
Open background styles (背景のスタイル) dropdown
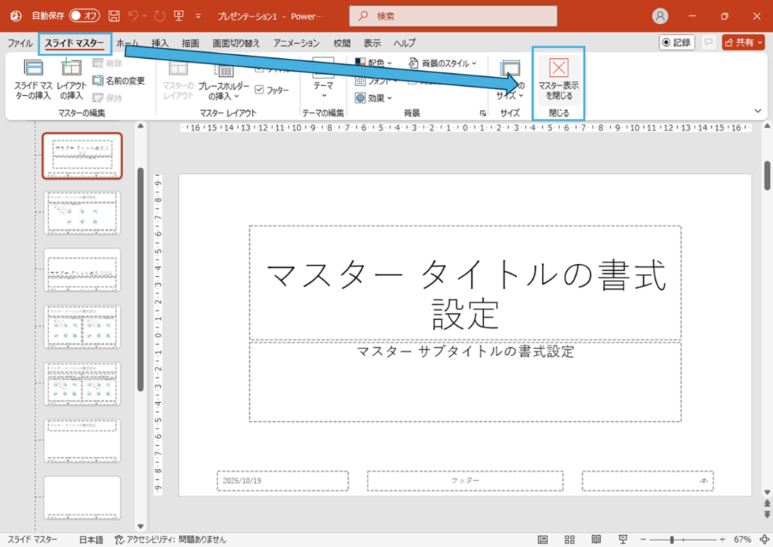[443, 63]
